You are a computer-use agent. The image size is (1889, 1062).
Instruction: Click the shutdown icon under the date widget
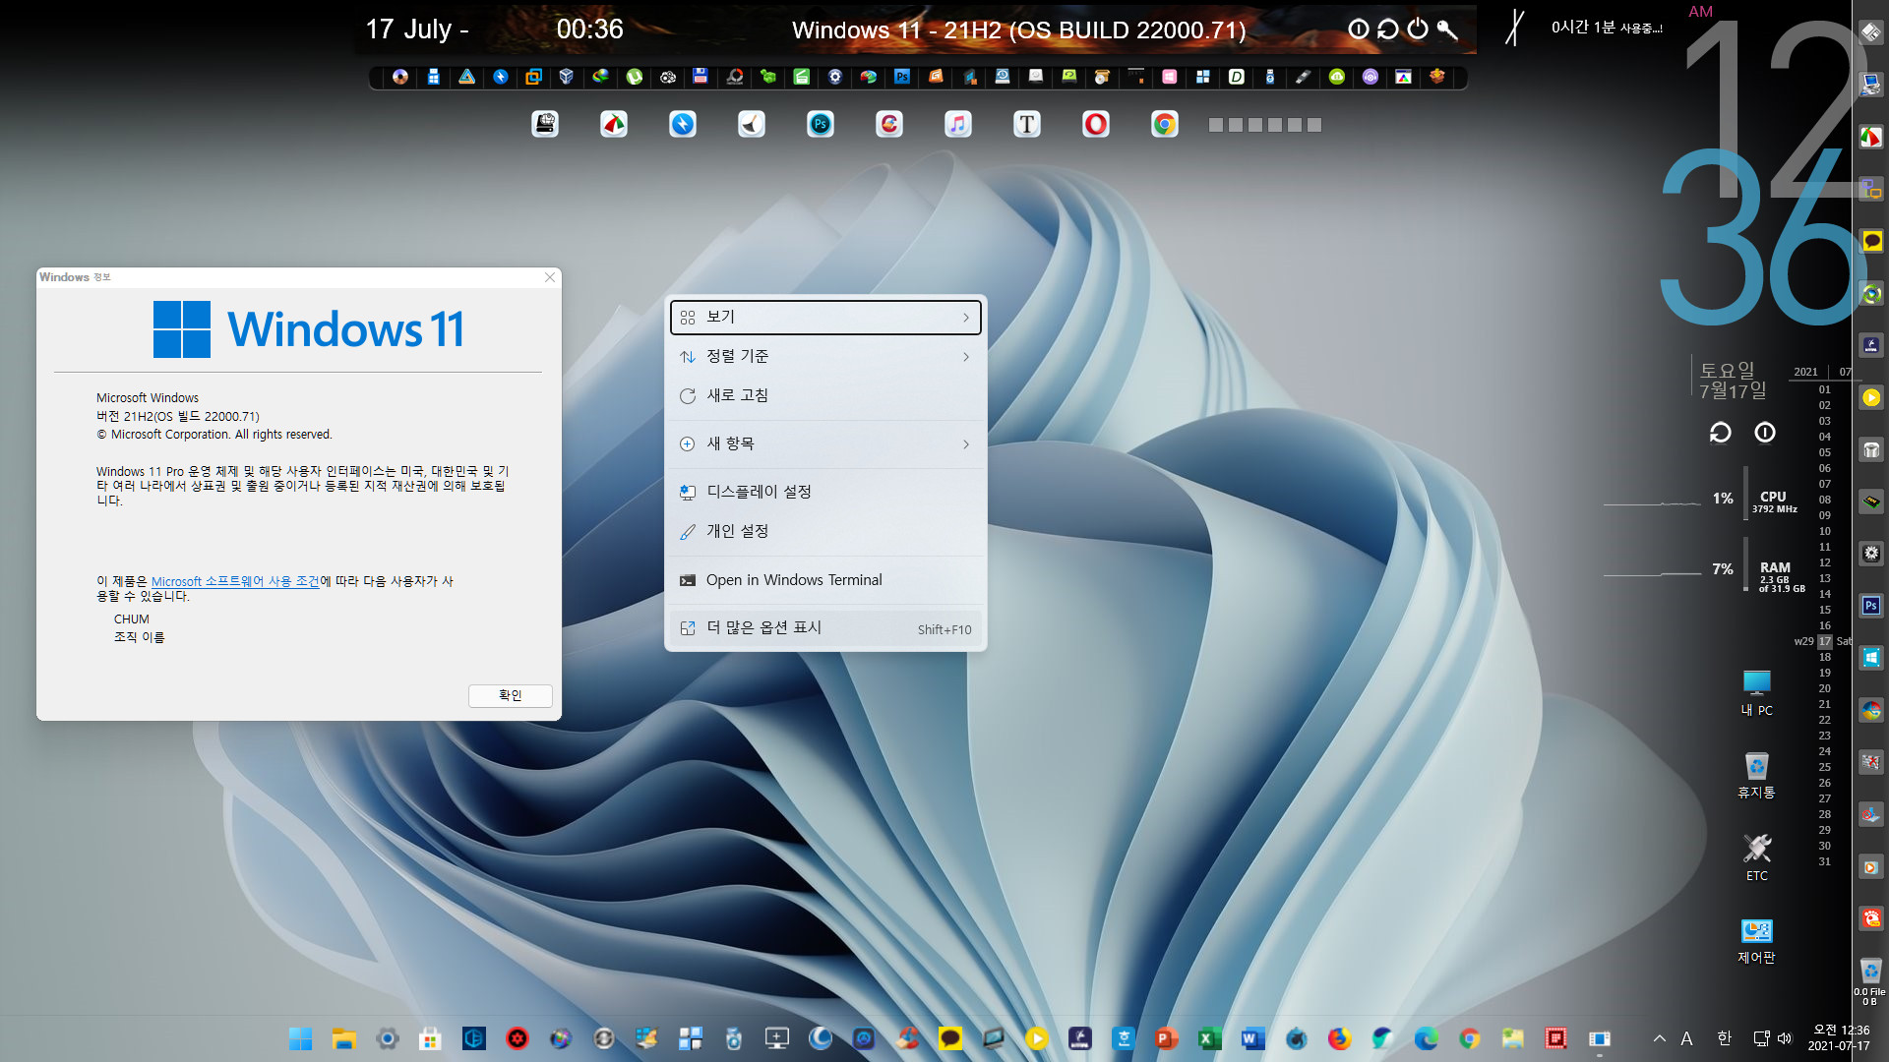point(1765,433)
